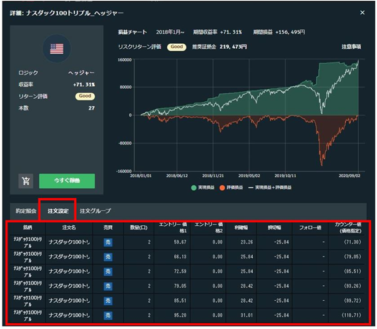The height and width of the screenshot is (329, 377).
Task: Click the 推奨証拠金 219,473円 value
Action: tap(233, 47)
